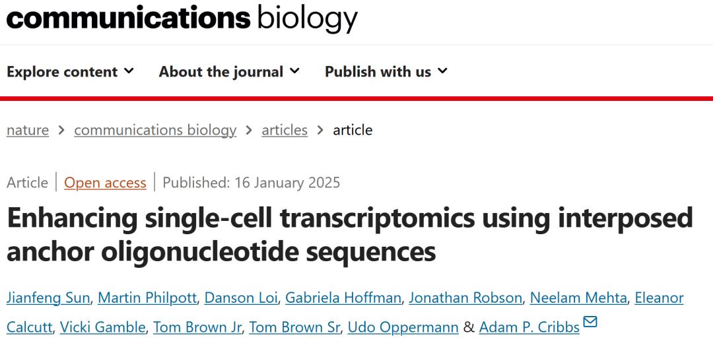Expand the Publish with us menu
The height and width of the screenshot is (343, 713).
pos(386,71)
